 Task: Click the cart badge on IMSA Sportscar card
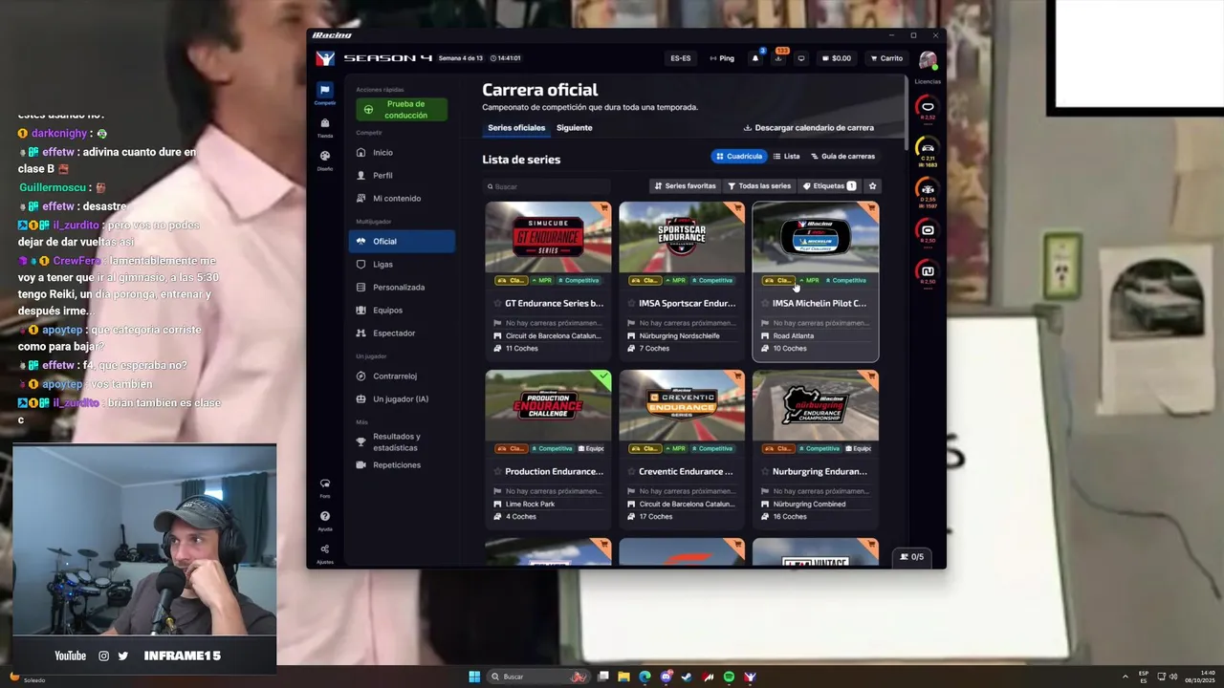click(738, 206)
